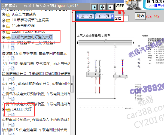Select 11.全自动空调 tree item
This screenshot has width=164, height=135.
click(23, 26)
